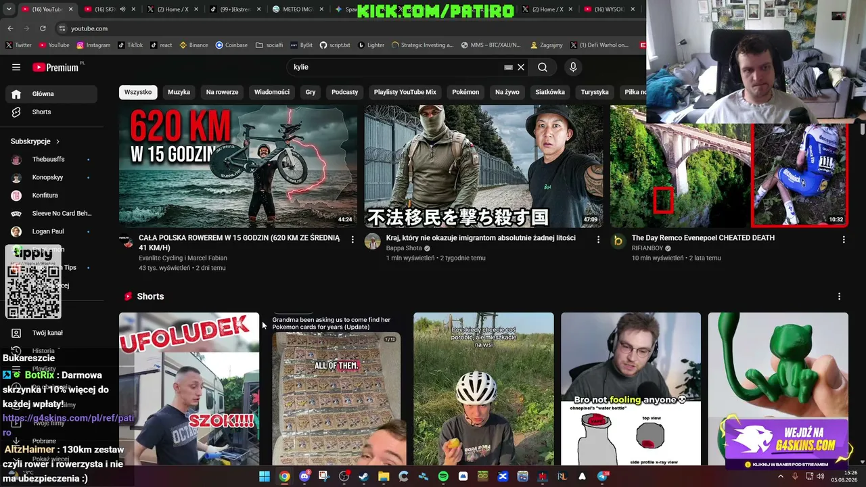Show hidden system tray icons chevron
This screenshot has height=487, width=866.
781,476
